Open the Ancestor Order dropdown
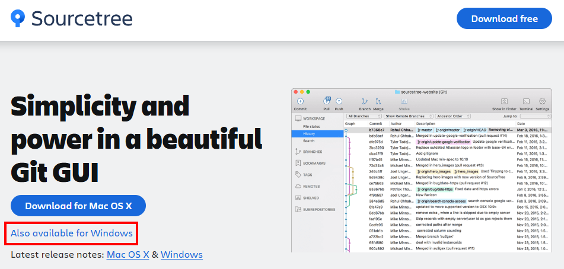564x269 pixels. pos(453,116)
